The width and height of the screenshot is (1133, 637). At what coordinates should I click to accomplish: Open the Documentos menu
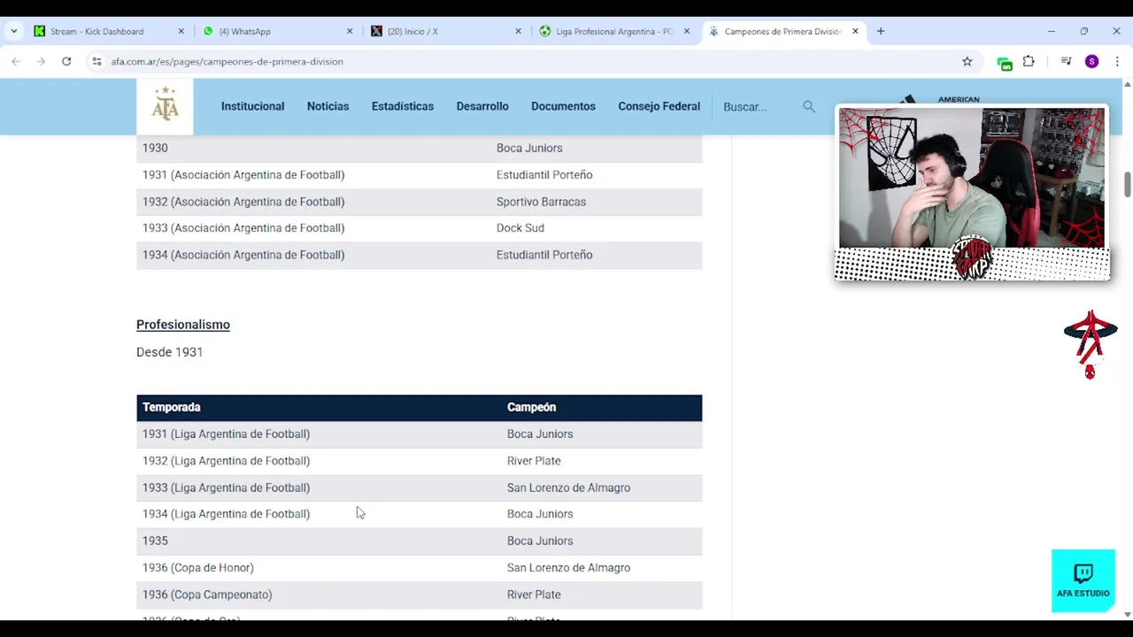click(x=563, y=106)
